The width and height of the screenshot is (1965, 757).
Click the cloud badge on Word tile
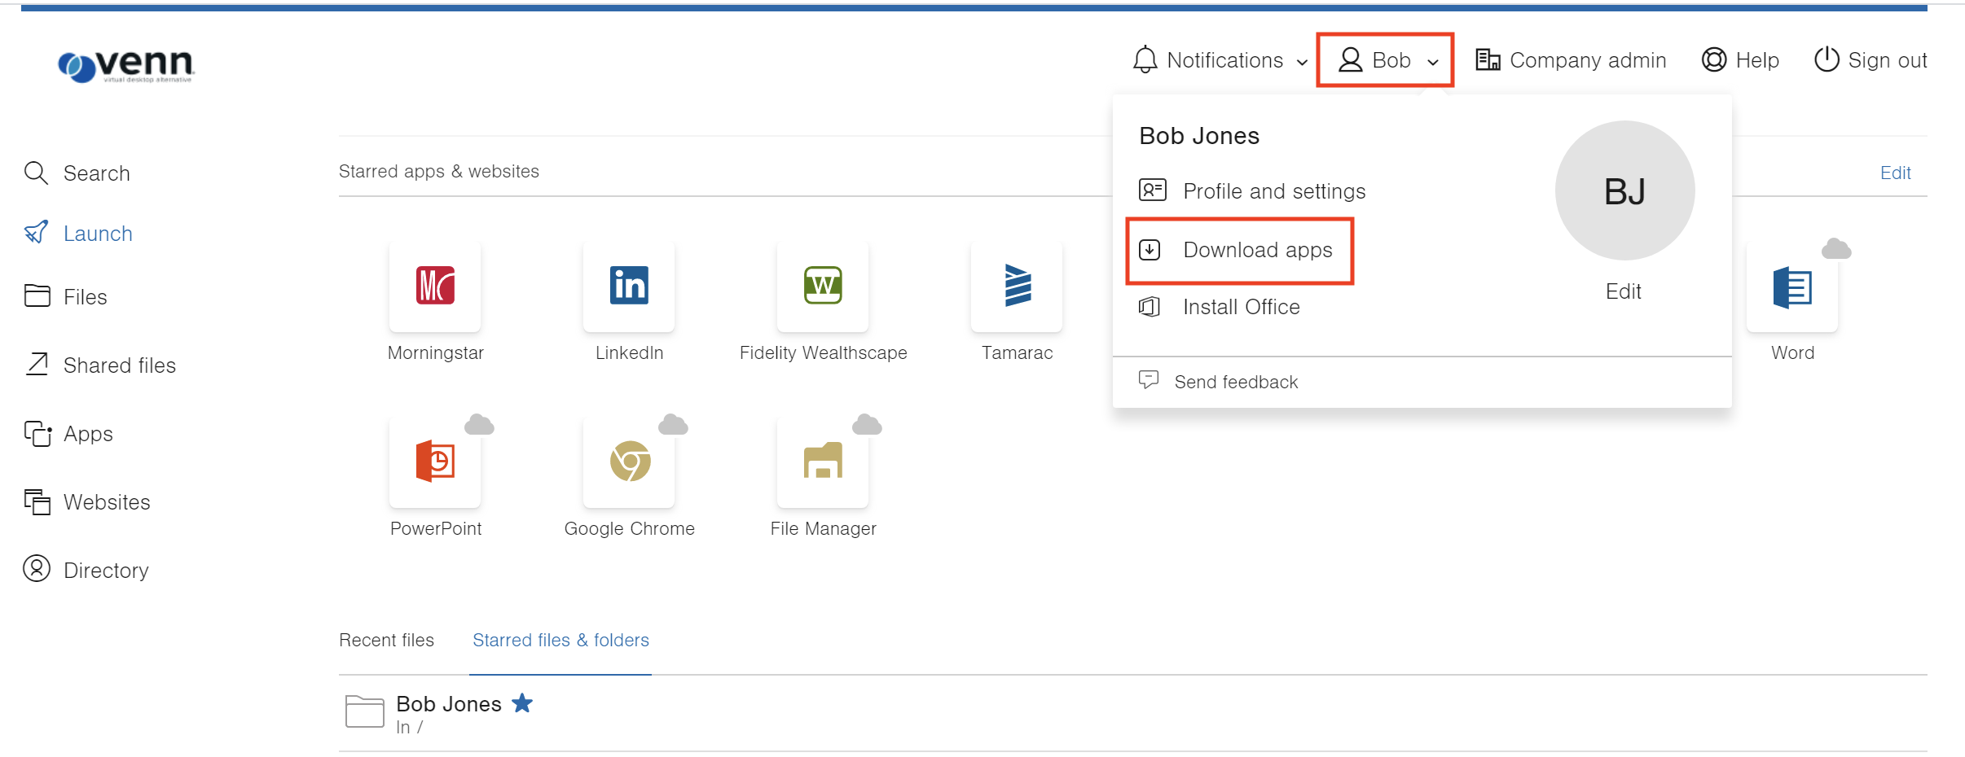(x=1836, y=248)
